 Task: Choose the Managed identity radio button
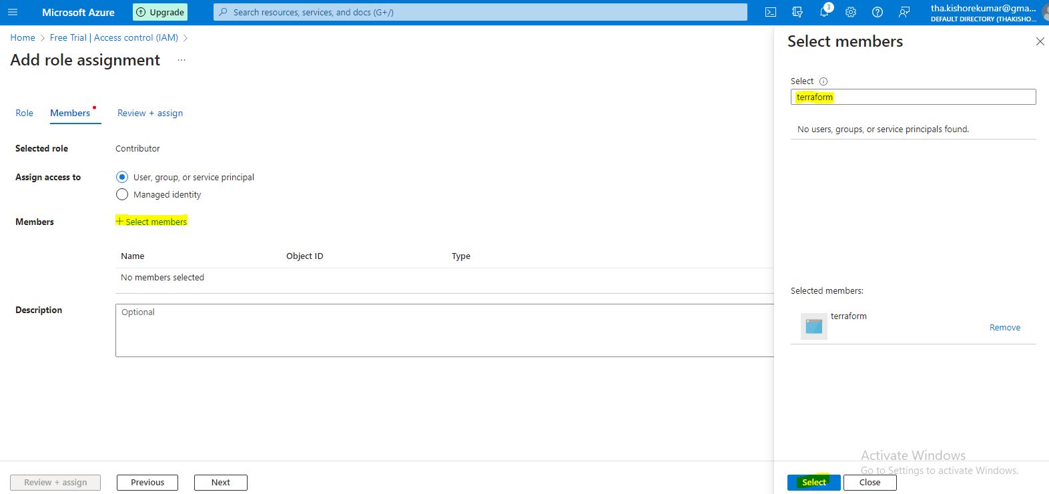click(122, 194)
